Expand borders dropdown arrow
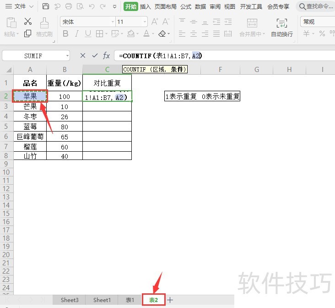335x308 pixels. point(106,34)
